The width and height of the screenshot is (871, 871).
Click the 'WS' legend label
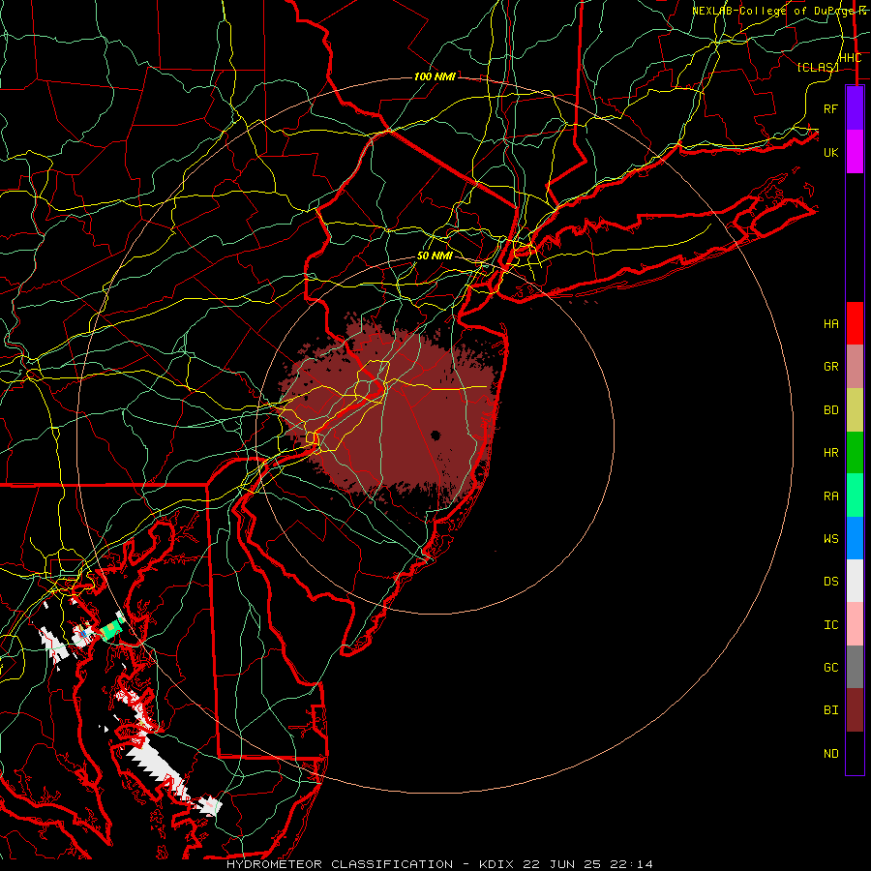tap(831, 538)
